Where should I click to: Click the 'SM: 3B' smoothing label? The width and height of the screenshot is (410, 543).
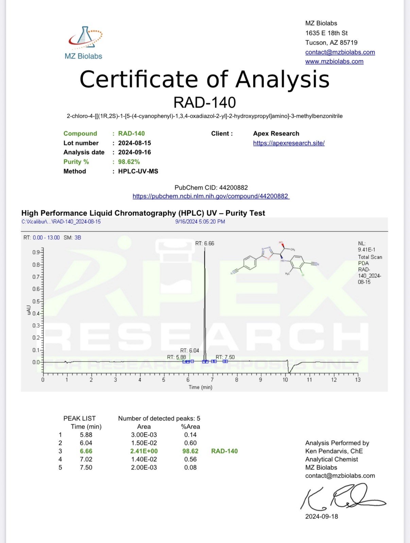pyautogui.click(x=72, y=238)
